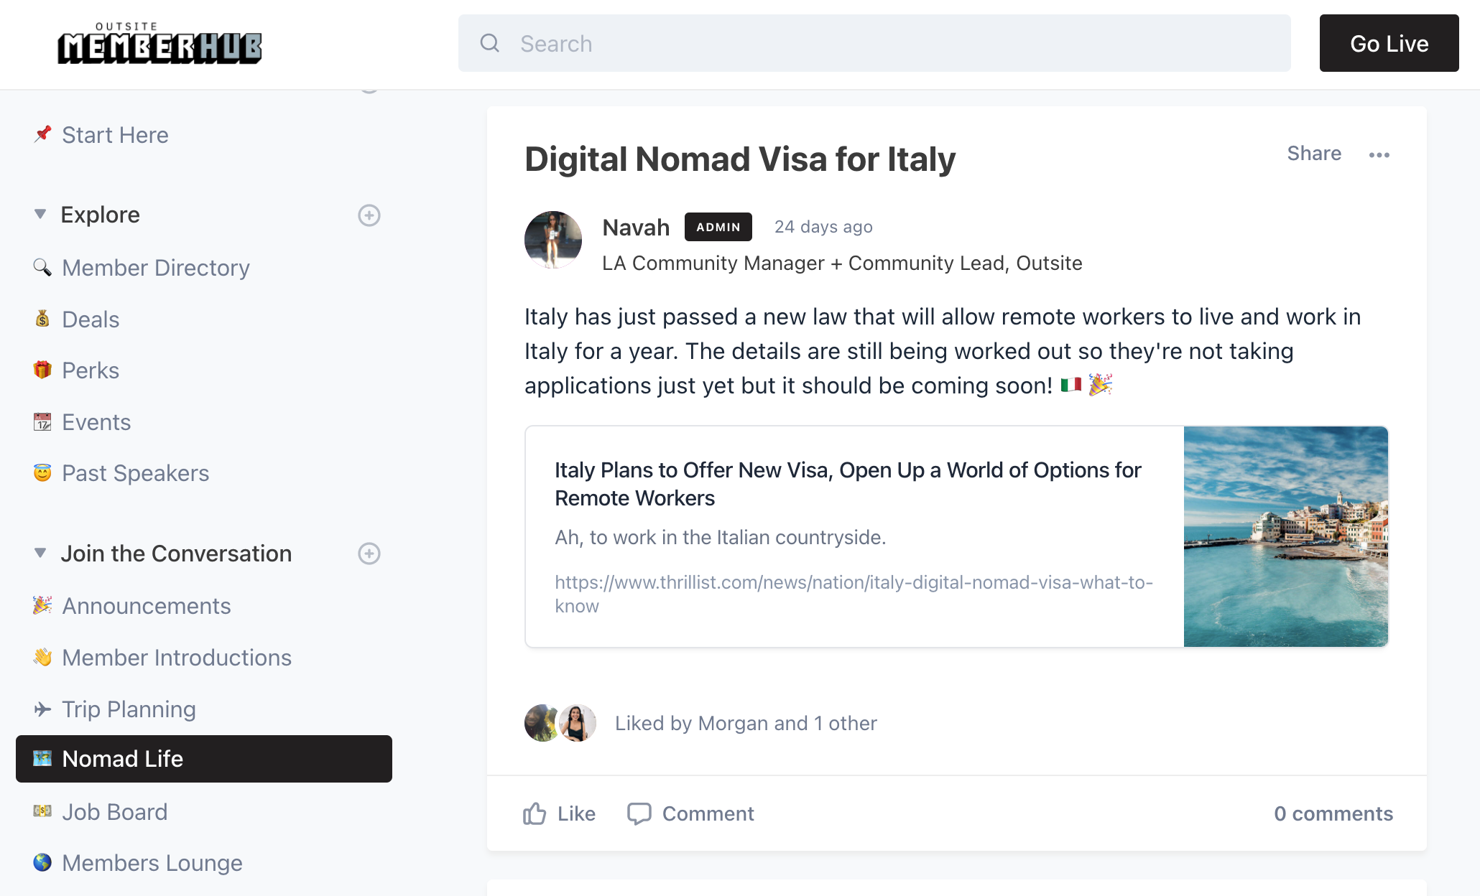Click the Comment speech bubble icon
This screenshot has height=896, width=1480.
[639, 813]
